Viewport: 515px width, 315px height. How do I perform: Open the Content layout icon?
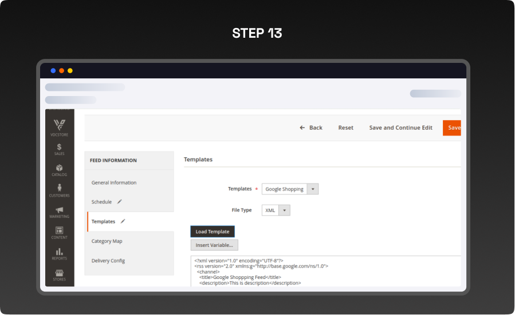tap(60, 230)
